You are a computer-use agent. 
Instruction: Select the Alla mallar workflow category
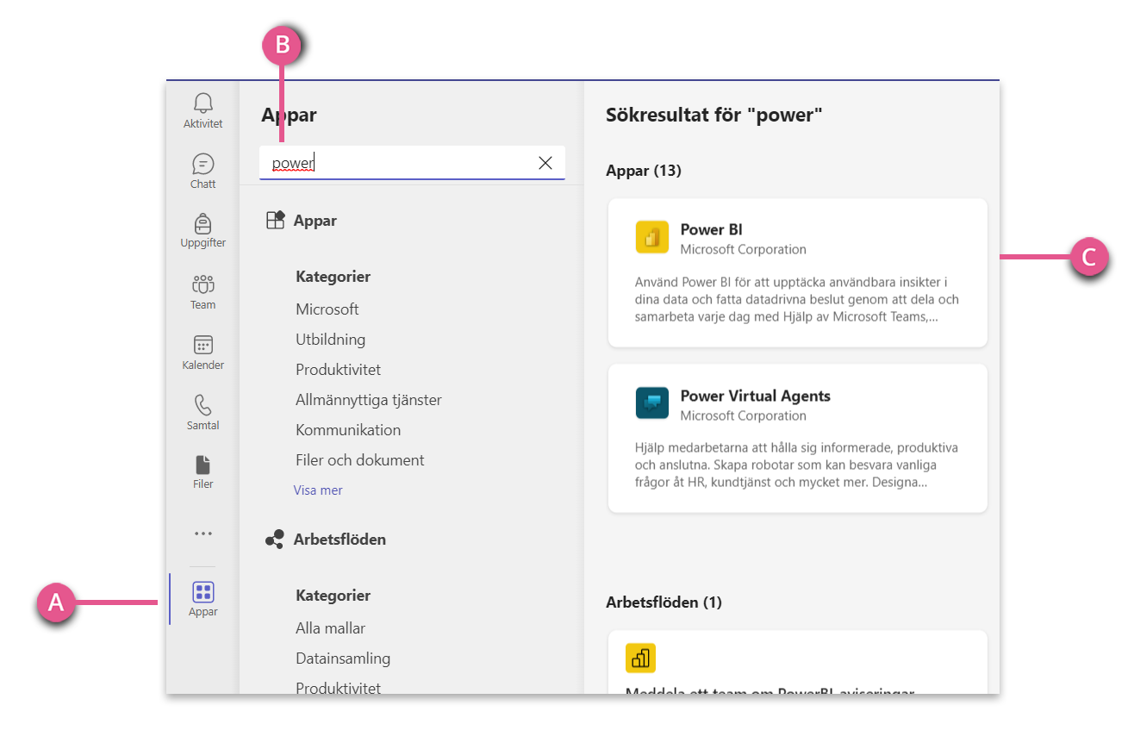click(331, 628)
